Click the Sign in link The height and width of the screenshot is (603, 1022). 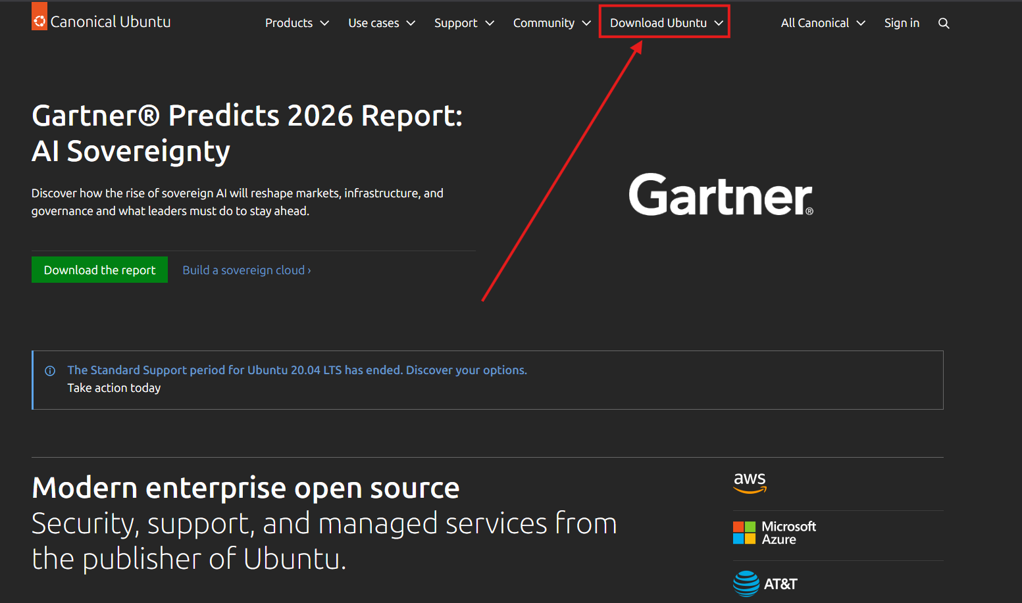pos(902,23)
